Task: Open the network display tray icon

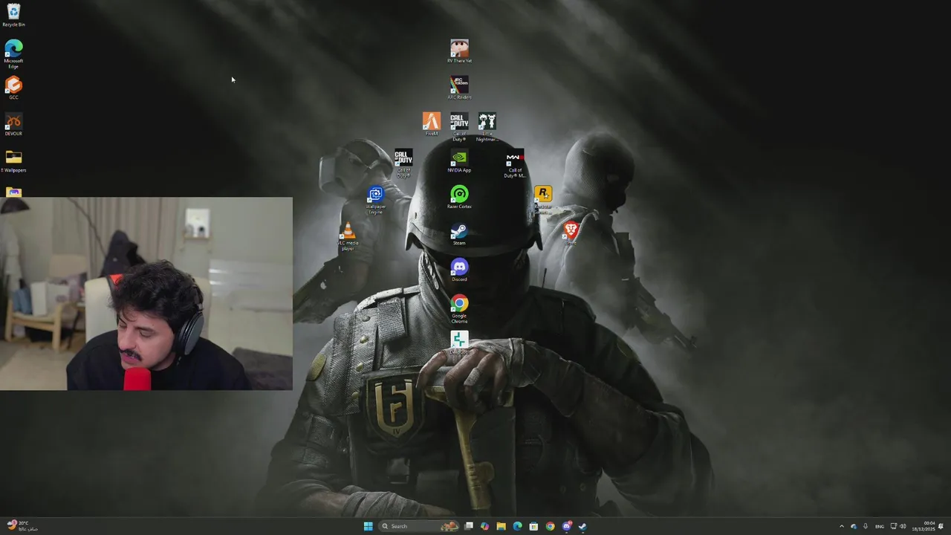Action: [x=894, y=526]
